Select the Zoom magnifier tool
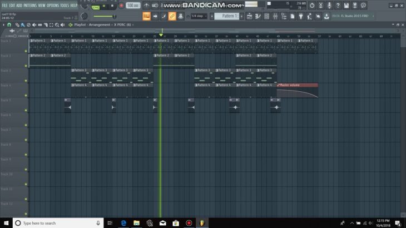Viewport: 406px width, 228px height. point(57,25)
